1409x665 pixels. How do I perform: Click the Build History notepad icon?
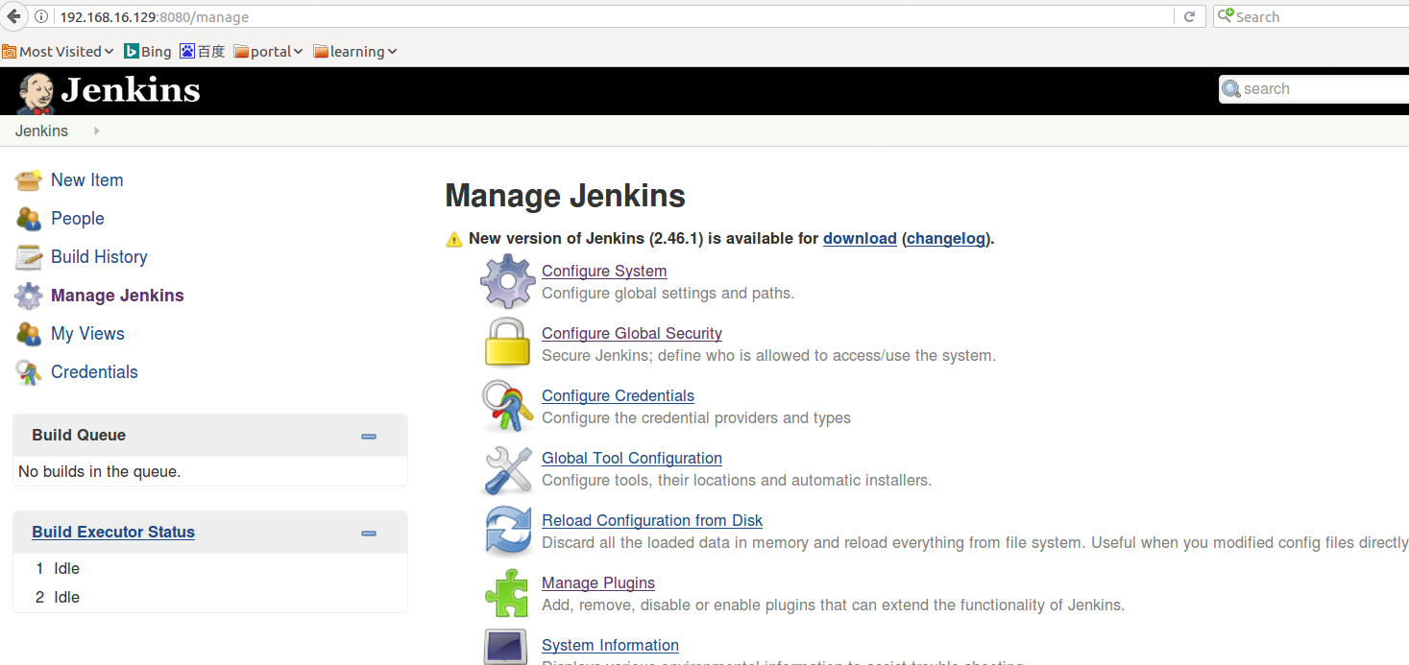coord(29,257)
